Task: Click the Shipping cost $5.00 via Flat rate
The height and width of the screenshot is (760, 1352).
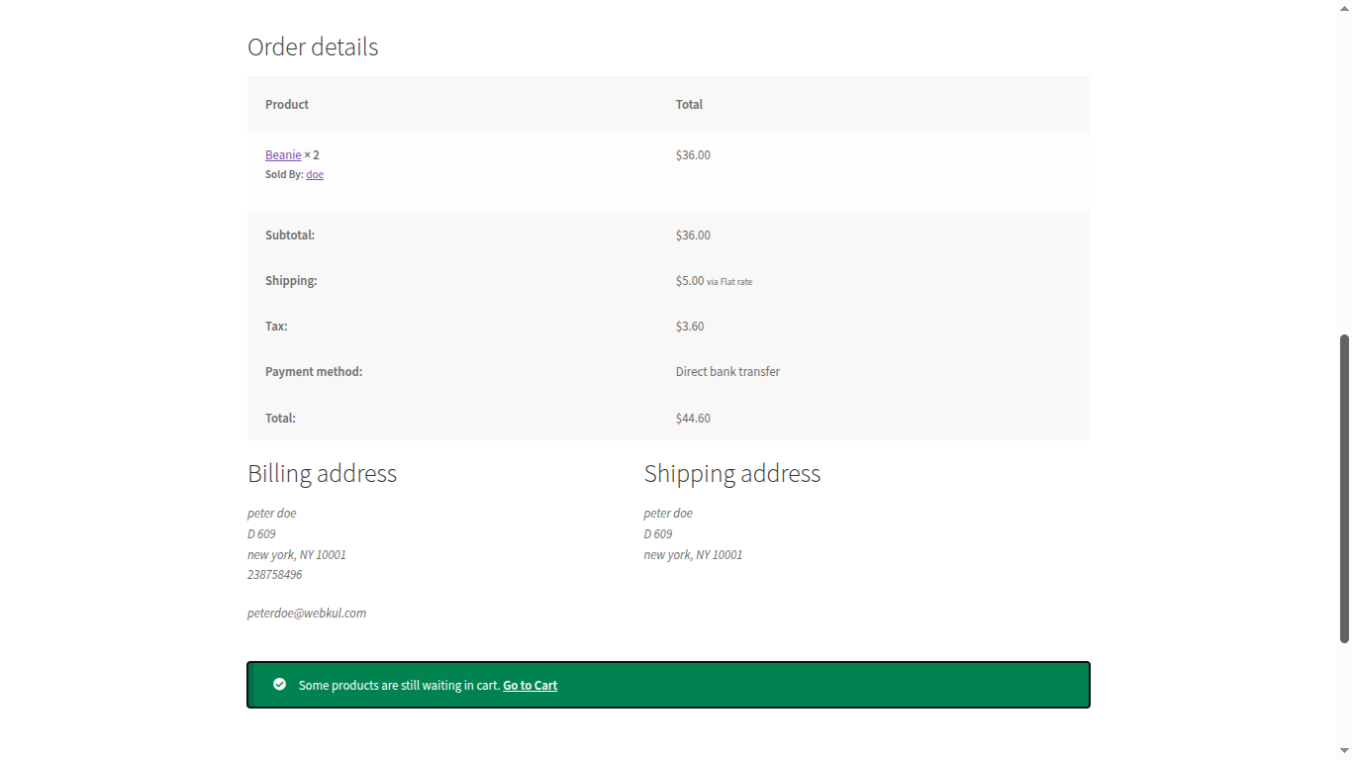Action: (713, 280)
